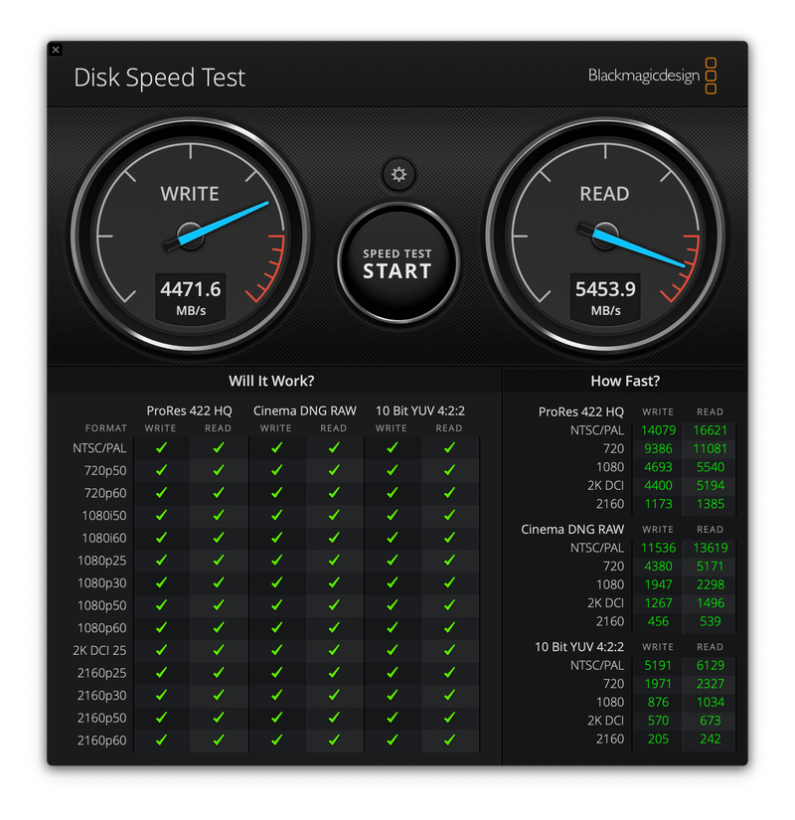Click ProRes 422 HQ write checkmark for NTSC/PAL
795x820 pixels.
(x=161, y=448)
